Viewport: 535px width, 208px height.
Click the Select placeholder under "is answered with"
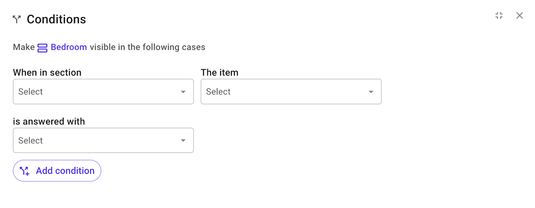coord(31,141)
